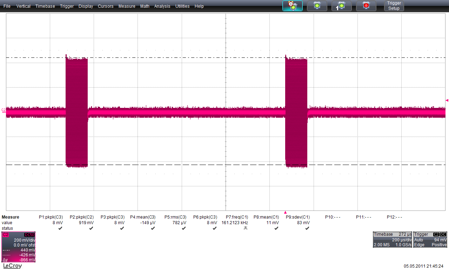Expand the Timebase menu
This screenshot has width=449, height=269.
pos(45,6)
